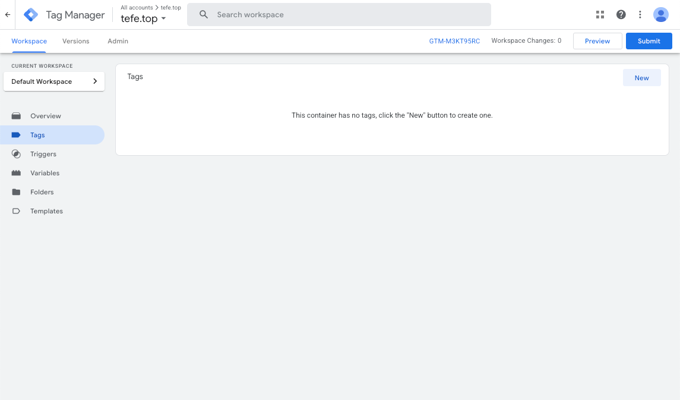Image resolution: width=680 pixels, height=400 pixels.
Task: Open the three-dot more options menu
Action: tap(640, 15)
